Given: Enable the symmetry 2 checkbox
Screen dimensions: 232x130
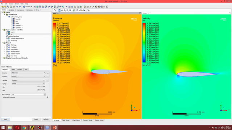Looking at the screenshot, I should [12, 27].
